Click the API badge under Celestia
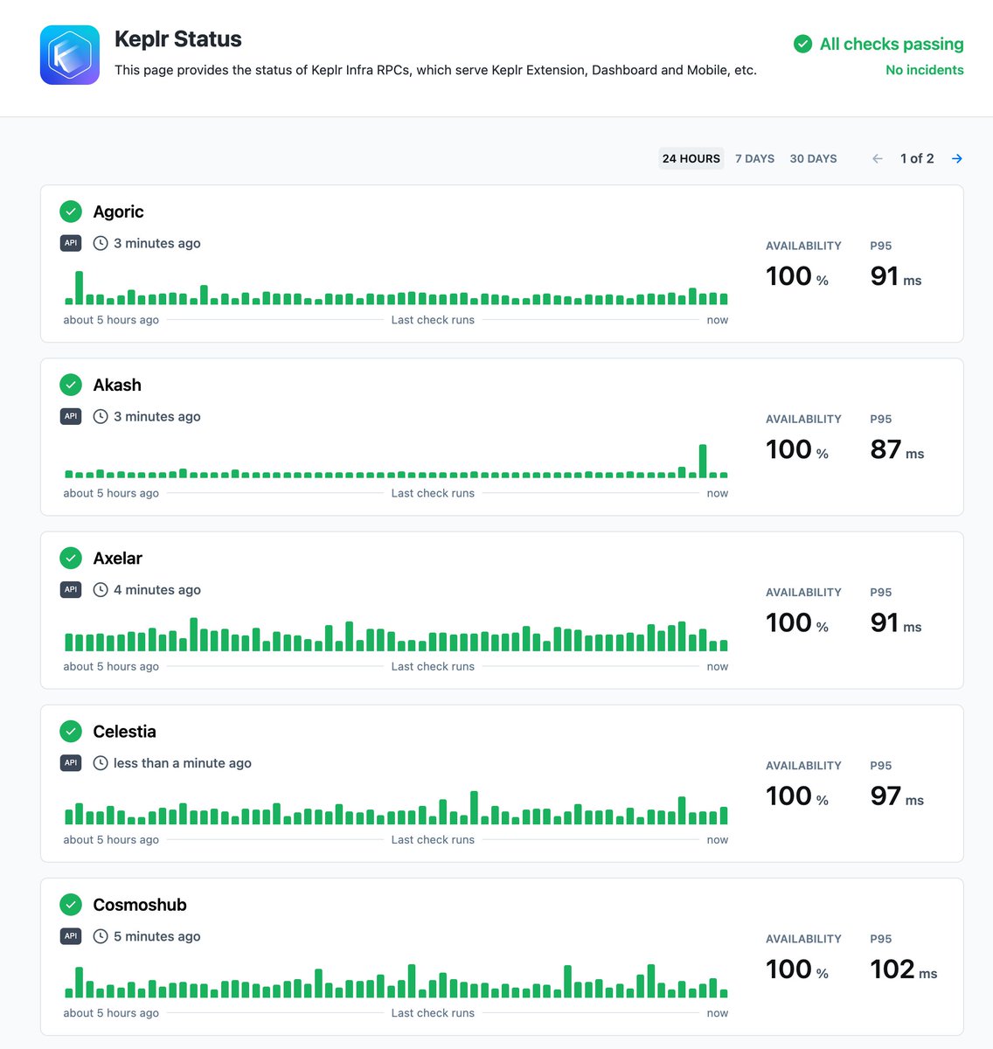Screen dimensions: 993x1049 tap(71, 762)
